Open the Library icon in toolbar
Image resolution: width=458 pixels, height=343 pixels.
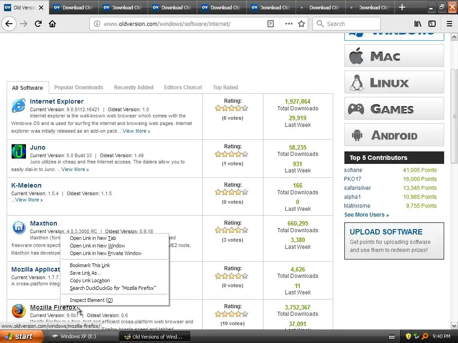click(x=418, y=24)
